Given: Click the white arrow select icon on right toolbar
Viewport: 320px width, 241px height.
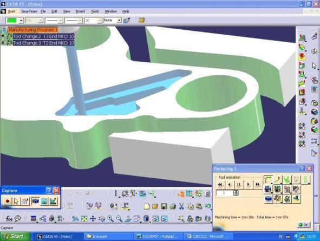Looking at the screenshot, I should 314,66.
